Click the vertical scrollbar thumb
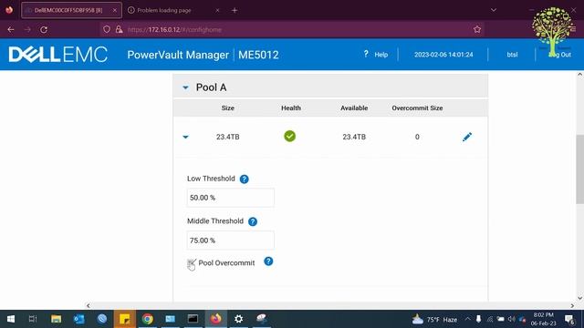The image size is (584, 328). [x=579, y=169]
